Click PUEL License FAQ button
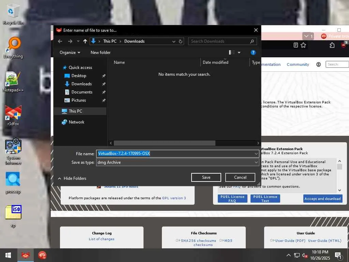Screen dimensions: 349x262 pos(232,199)
